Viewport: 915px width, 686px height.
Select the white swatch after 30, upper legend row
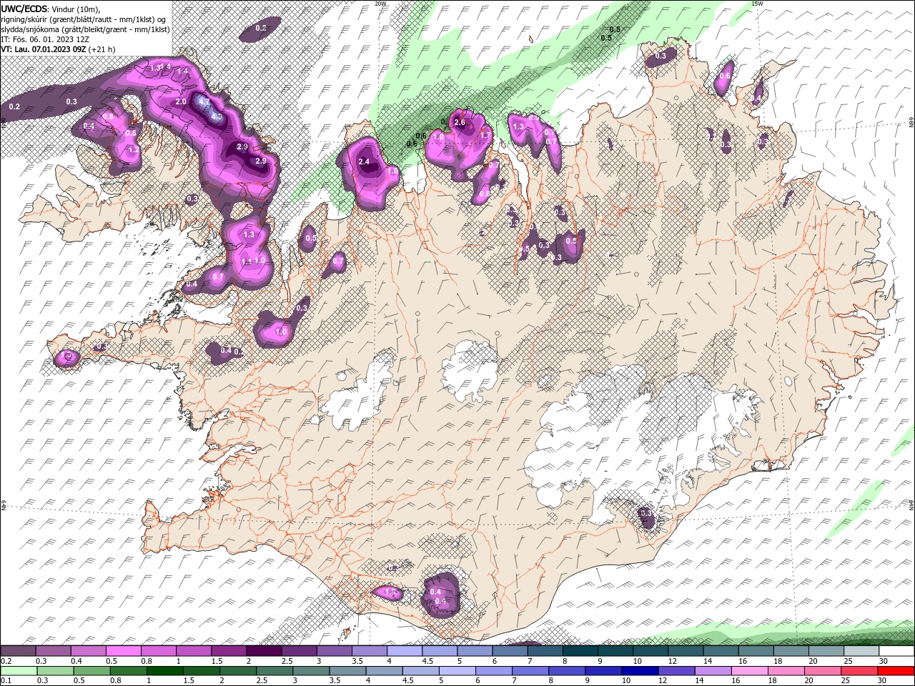pyautogui.click(x=896, y=651)
